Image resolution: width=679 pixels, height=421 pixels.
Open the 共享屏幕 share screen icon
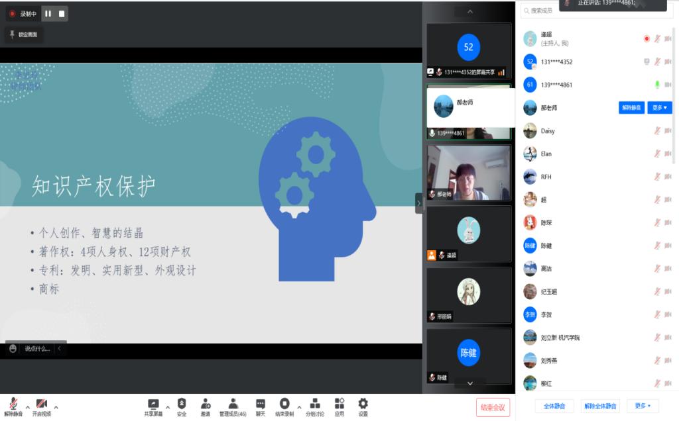click(x=153, y=404)
